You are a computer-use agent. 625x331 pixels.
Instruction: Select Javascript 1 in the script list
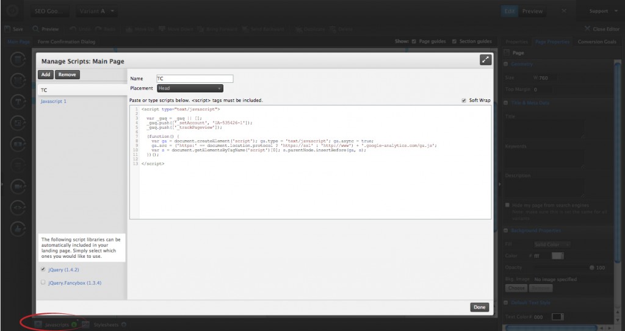tap(54, 101)
